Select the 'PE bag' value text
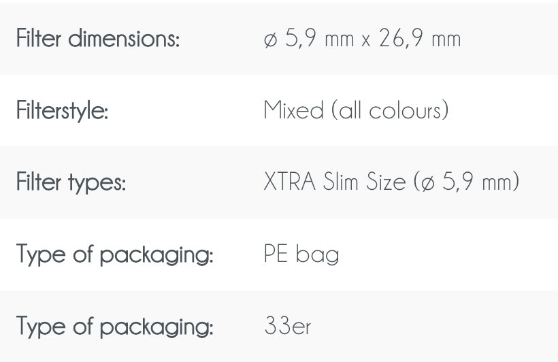The image size is (558, 362). point(301,254)
